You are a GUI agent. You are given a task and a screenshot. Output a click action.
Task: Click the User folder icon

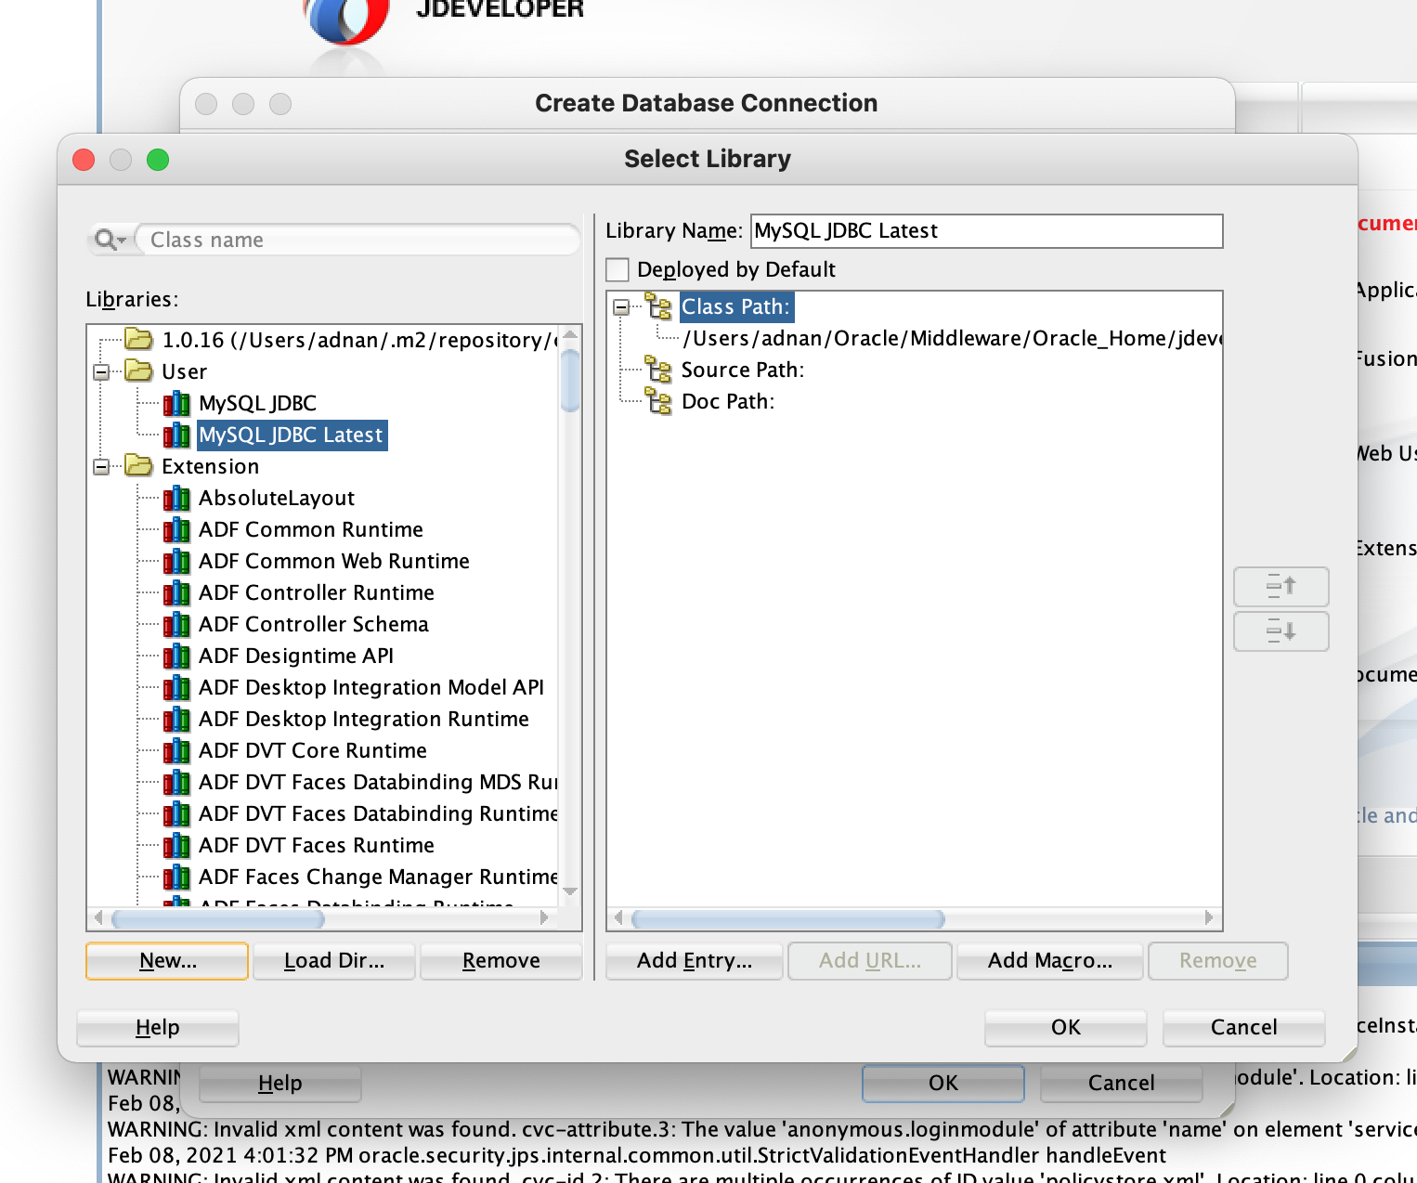(138, 371)
